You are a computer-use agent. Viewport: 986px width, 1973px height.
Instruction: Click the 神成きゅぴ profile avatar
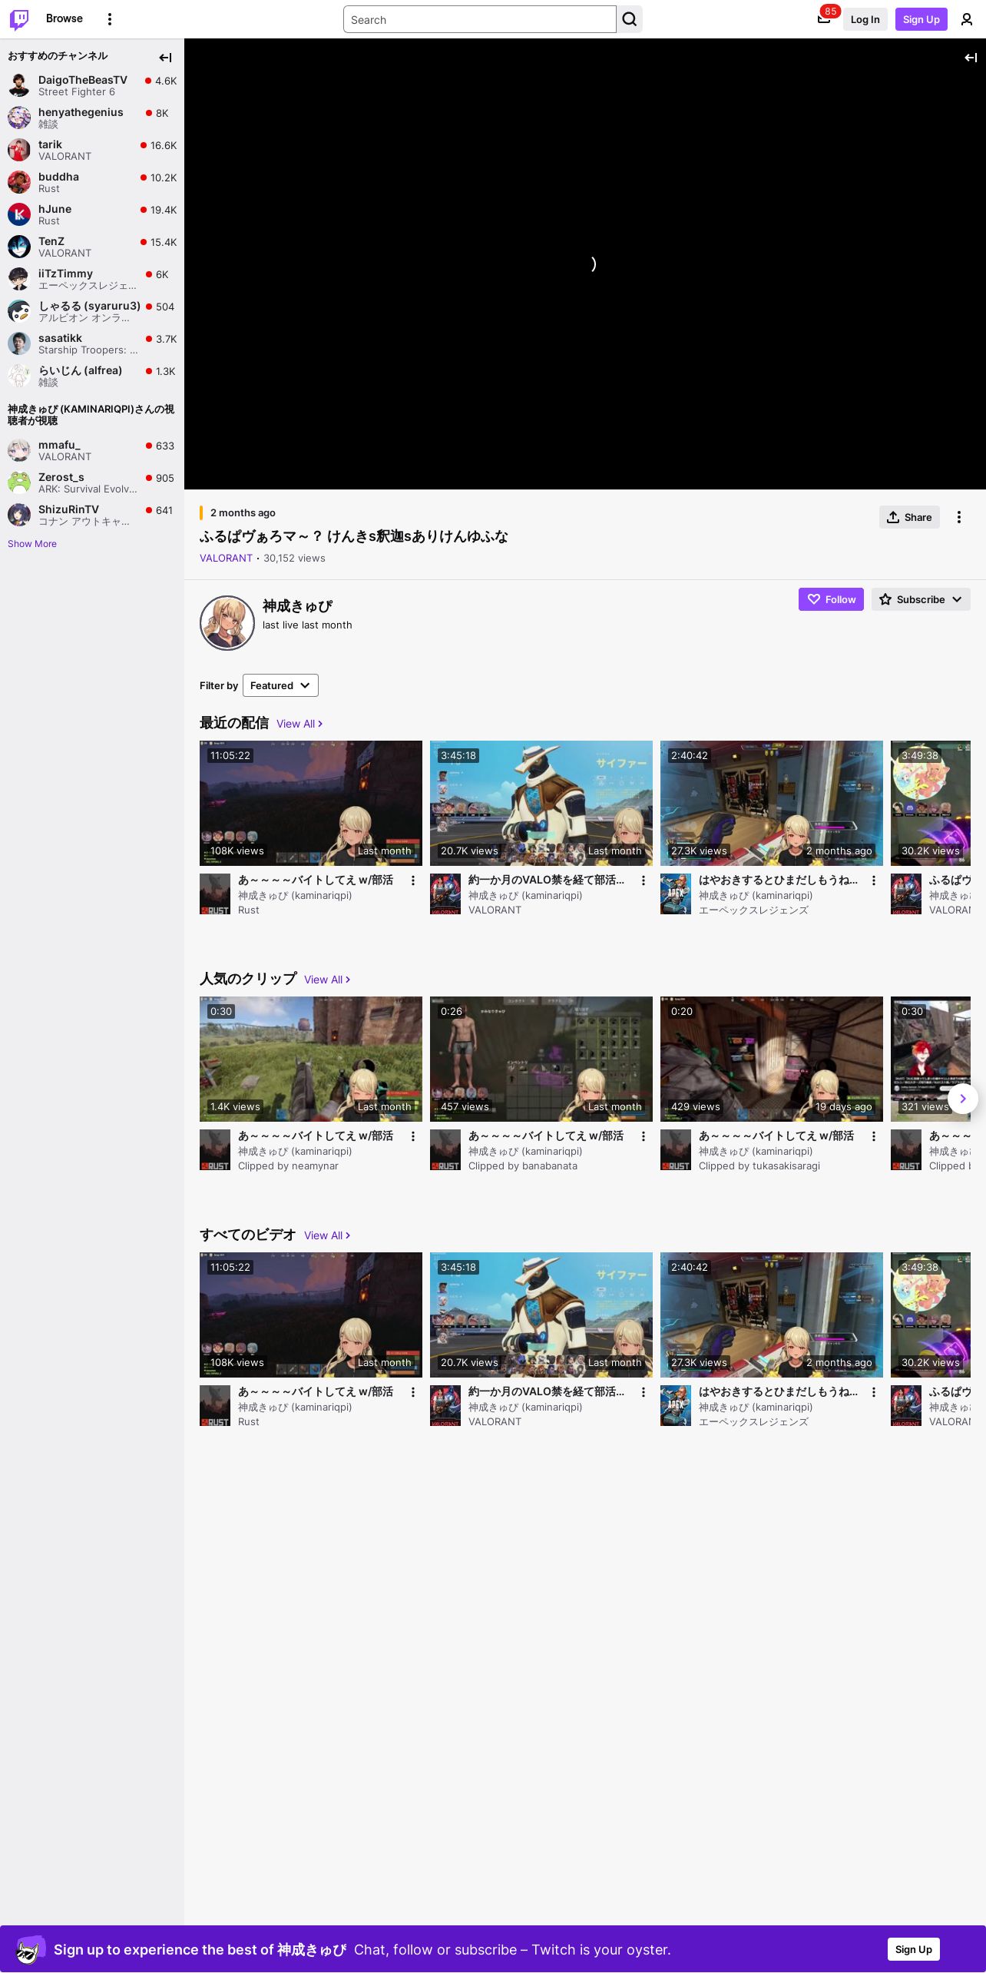(x=227, y=623)
